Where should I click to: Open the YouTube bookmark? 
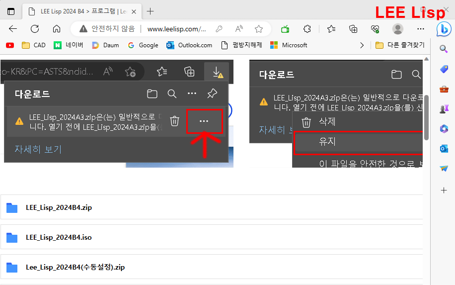coord(10,45)
